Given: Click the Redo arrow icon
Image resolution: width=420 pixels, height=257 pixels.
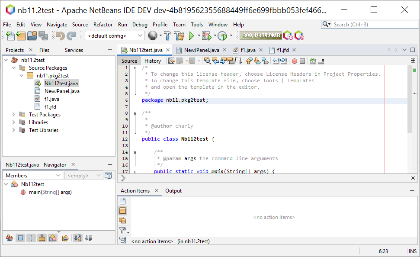Looking at the screenshot, I should (x=71, y=35).
